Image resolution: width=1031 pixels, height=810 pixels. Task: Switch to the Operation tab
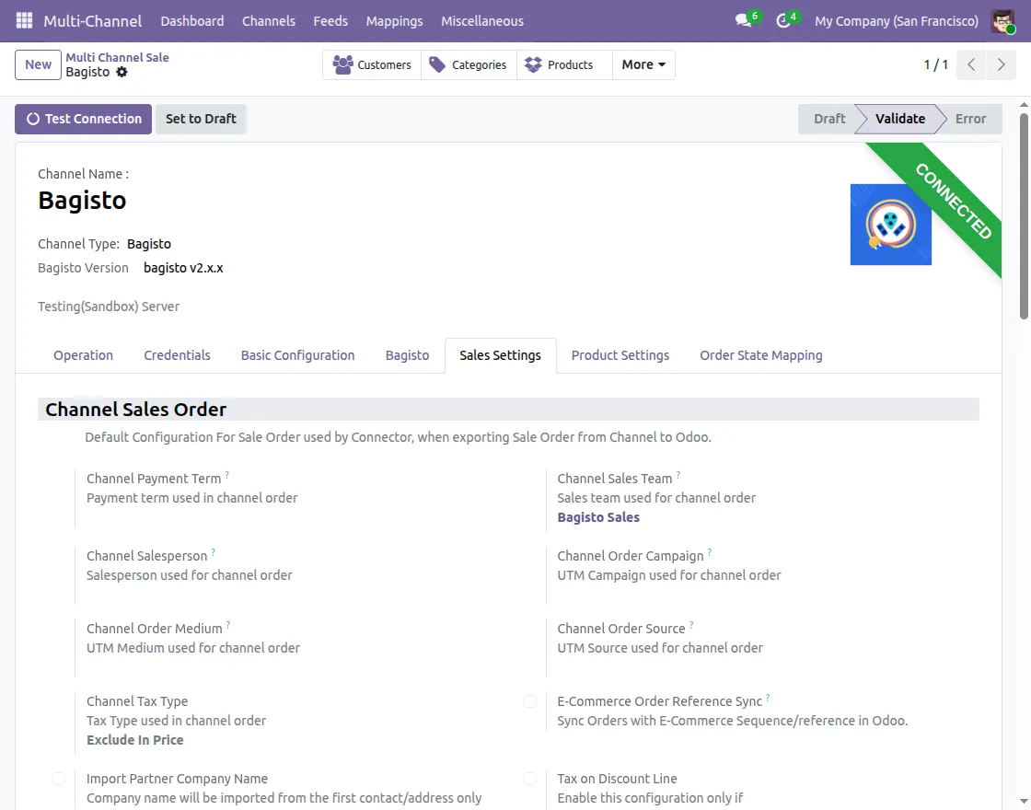tap(83, 355)
